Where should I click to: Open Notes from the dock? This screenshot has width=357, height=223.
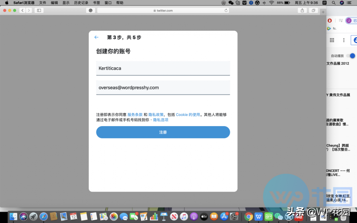click(x=84, y=216)
